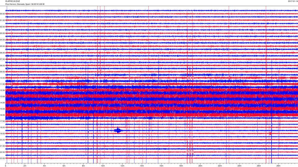This screenshot has width=298, height=167.
Task: Click the 02:30 time label
Action: click(x=2, y=27)
